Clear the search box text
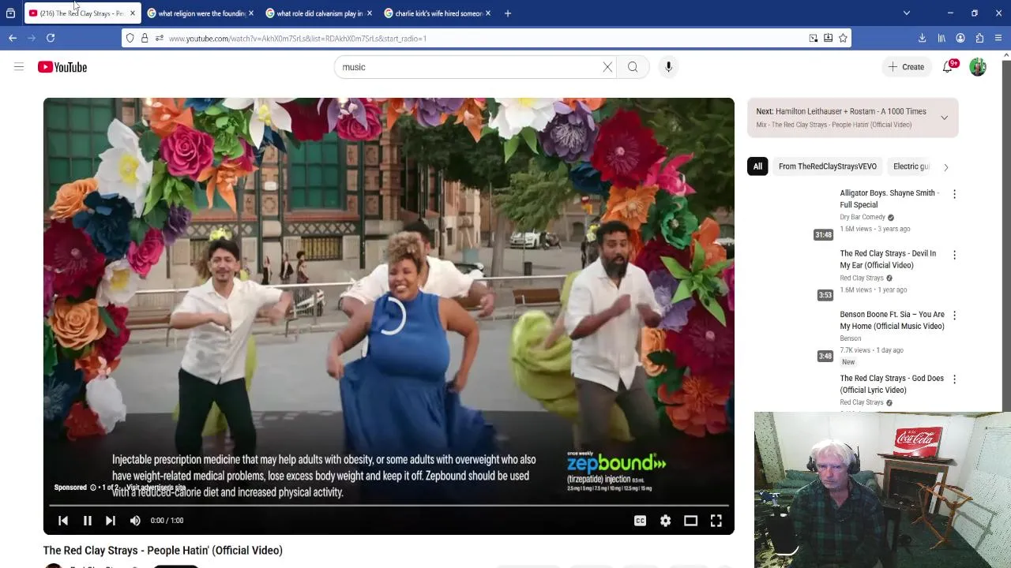 [x=607, y=67]
